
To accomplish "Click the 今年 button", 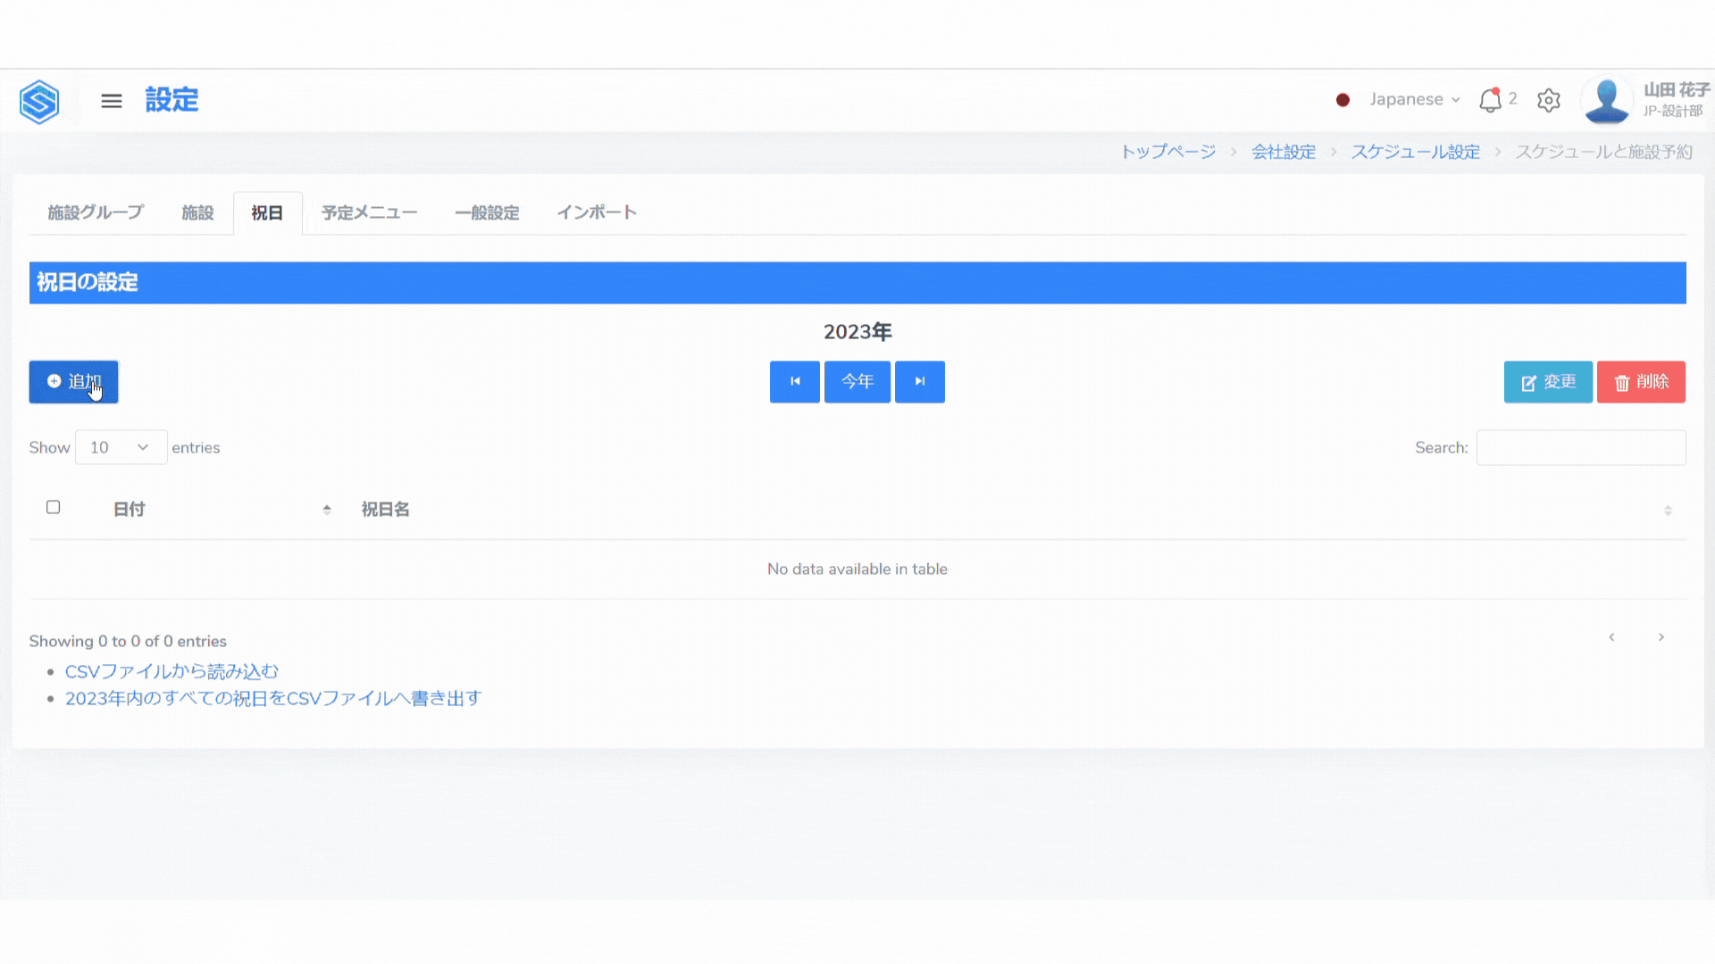I will tap(857, 382).
